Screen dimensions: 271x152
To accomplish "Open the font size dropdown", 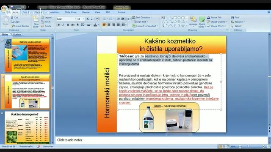I will 83,19.
